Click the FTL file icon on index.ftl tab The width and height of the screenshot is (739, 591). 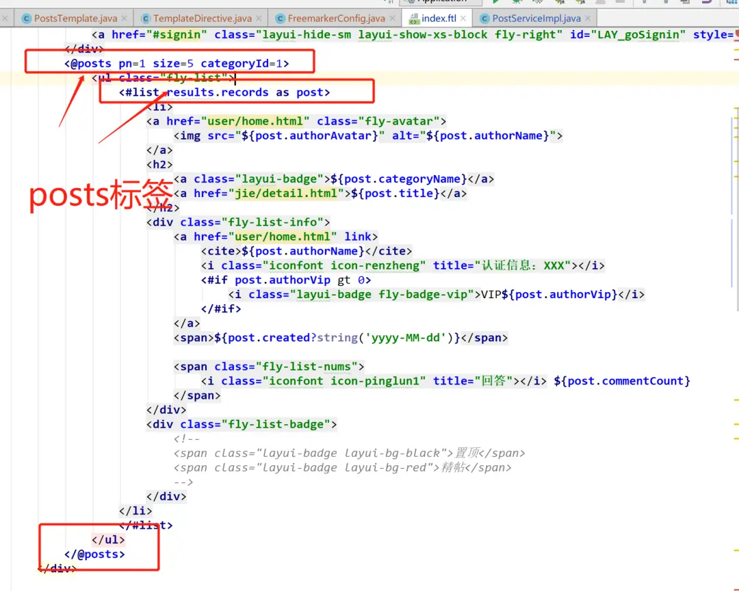pyautogui.click(x=414, y=19)
